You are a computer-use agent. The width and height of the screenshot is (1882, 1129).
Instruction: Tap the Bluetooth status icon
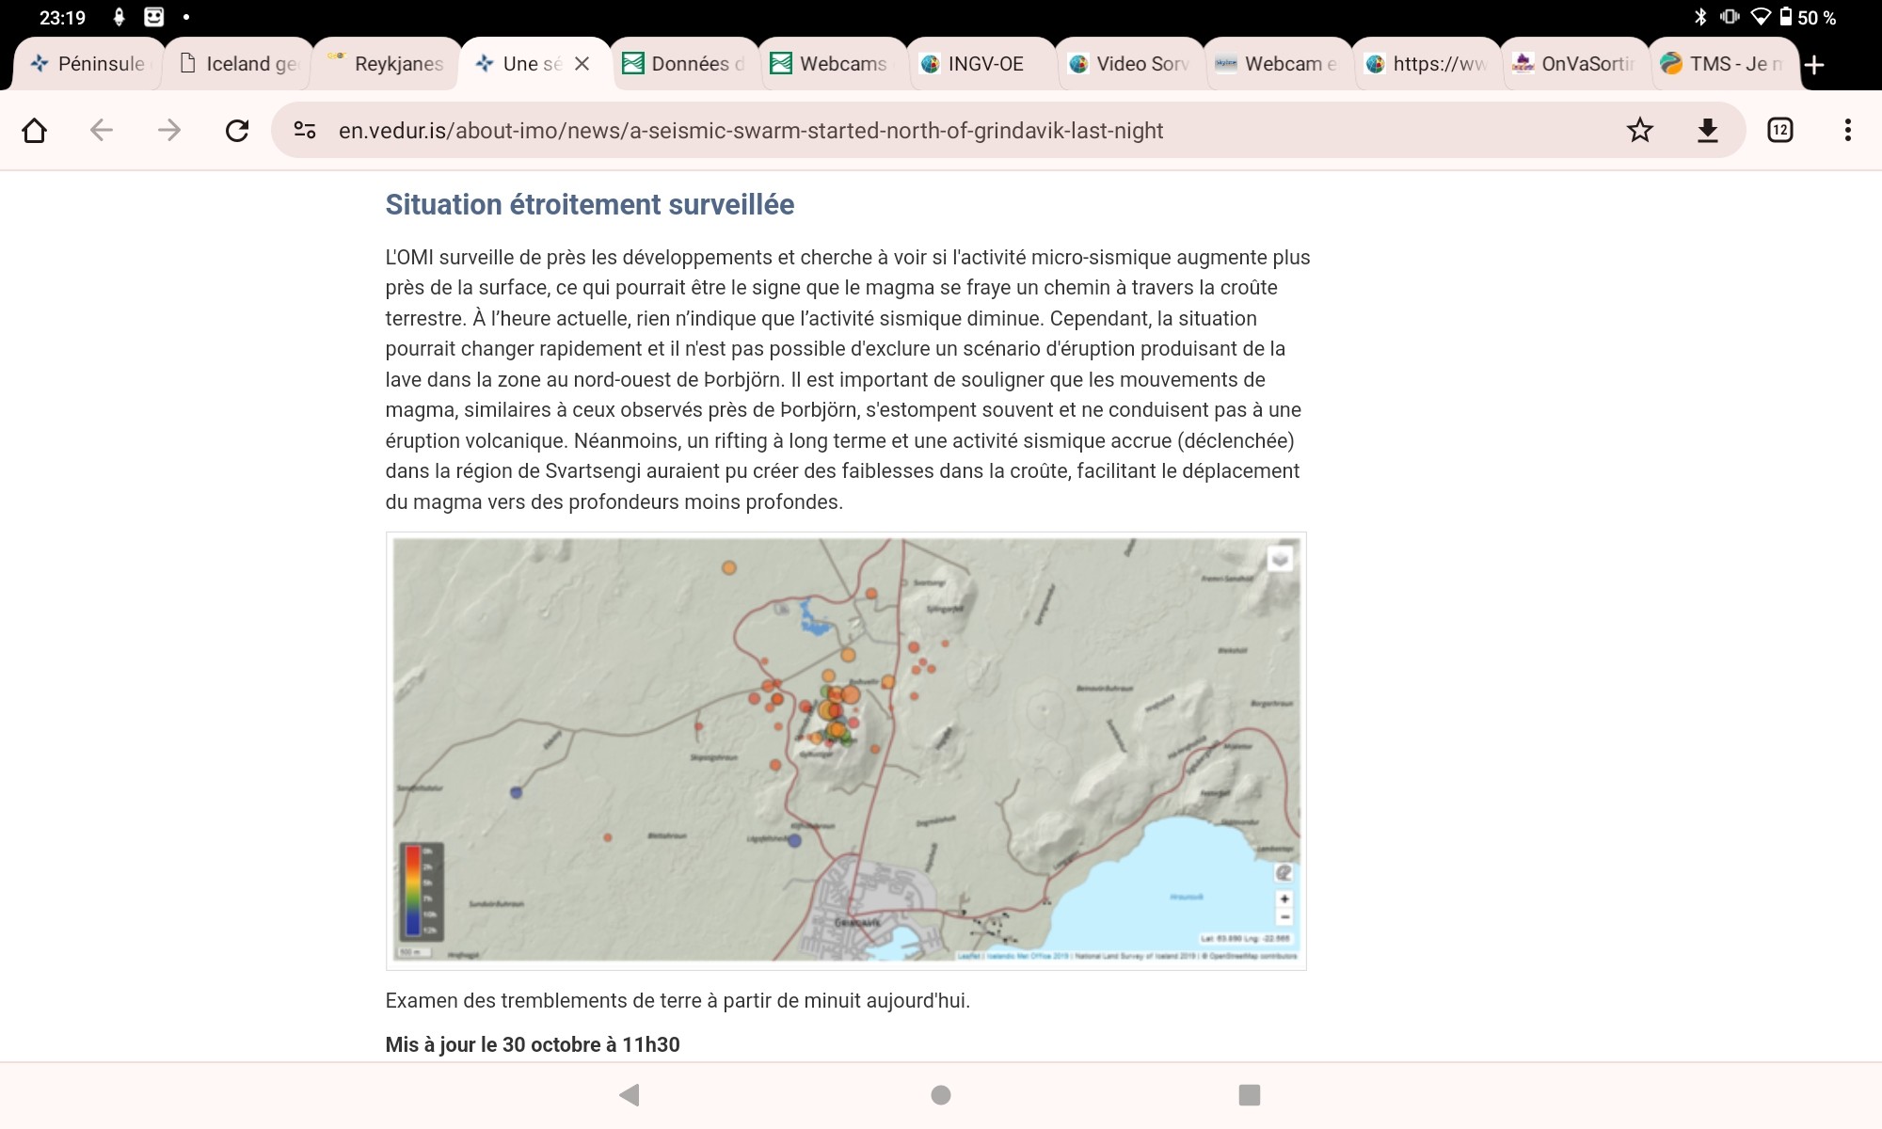(x=1700, y=17)
